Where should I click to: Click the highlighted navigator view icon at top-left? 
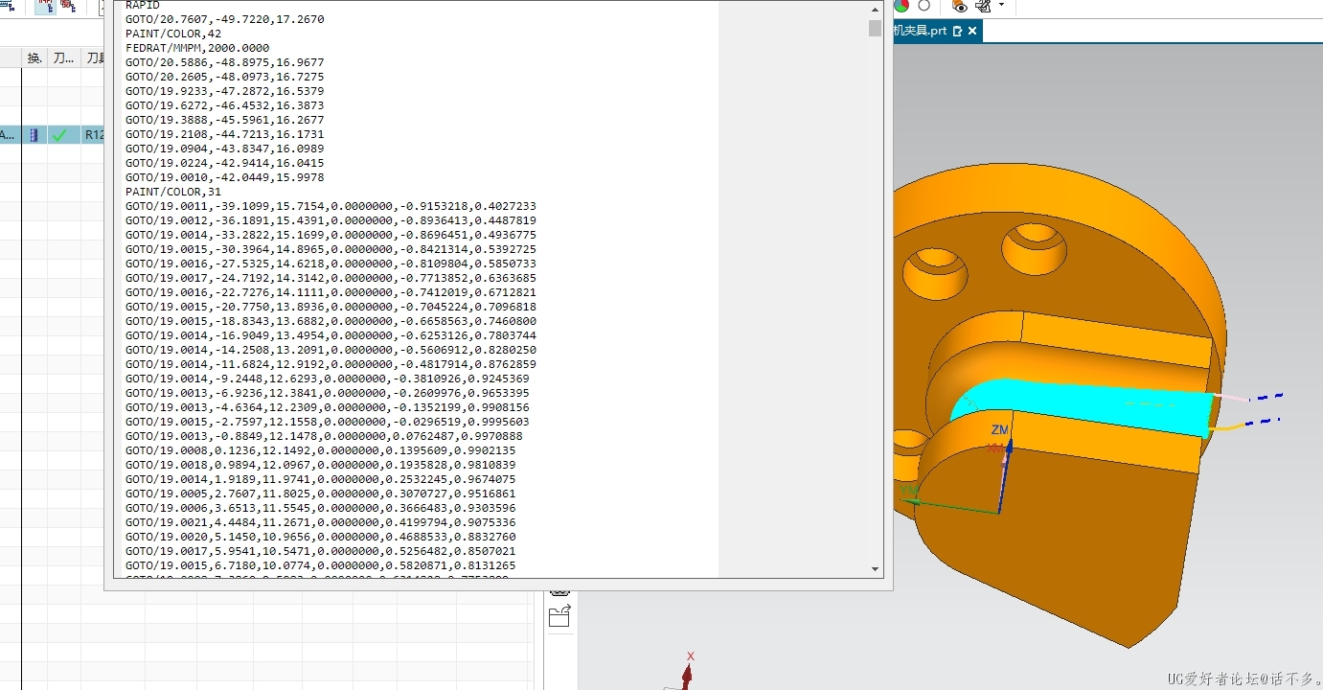point(45,6)
